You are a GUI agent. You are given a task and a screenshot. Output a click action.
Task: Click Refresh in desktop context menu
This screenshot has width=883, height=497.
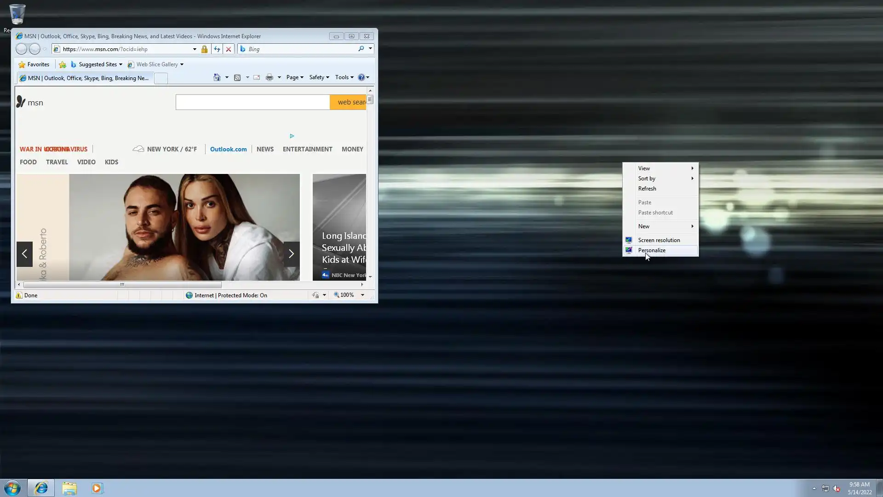[647, 189]
